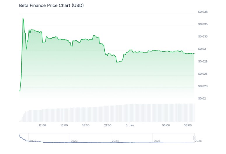
Task: Click the price line's starting point at left
Action: [19, 91]
